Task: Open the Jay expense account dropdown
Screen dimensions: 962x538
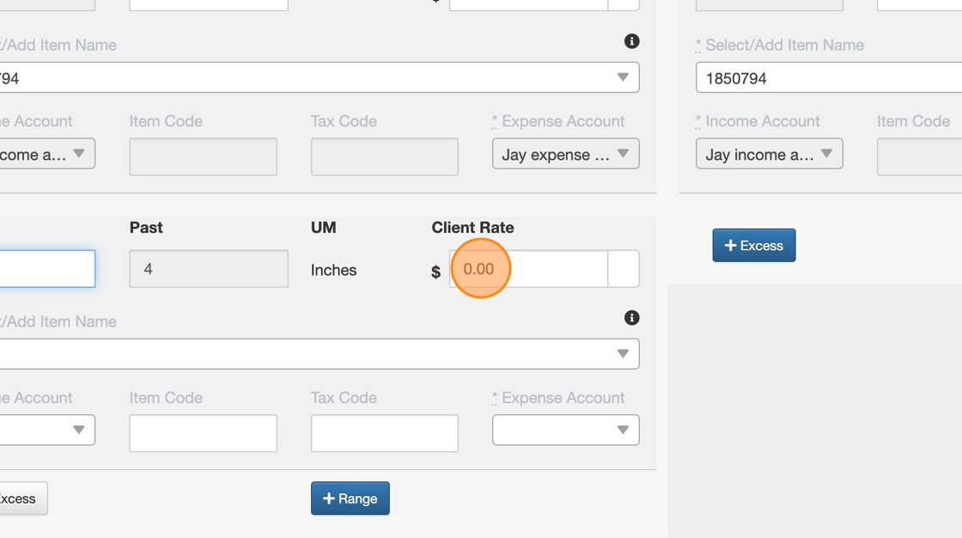Action: (x=565, y=154)
